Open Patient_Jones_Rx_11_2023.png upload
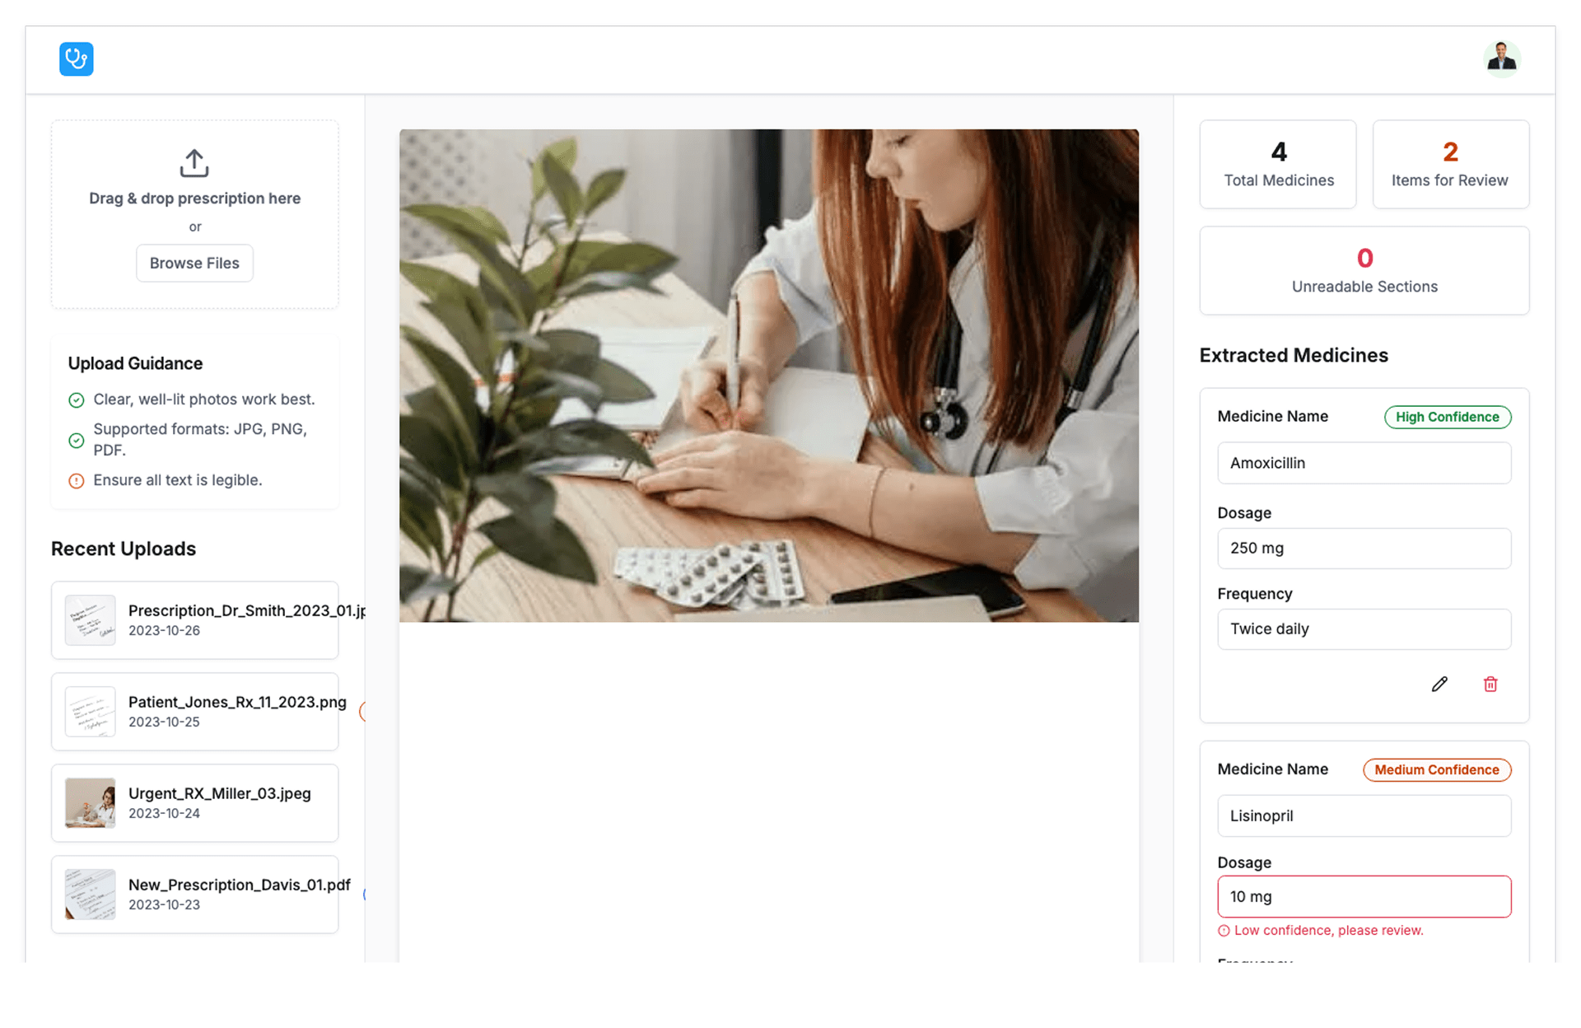Viewport: 1581px width, 1028px height. click(x=195, y=712)
